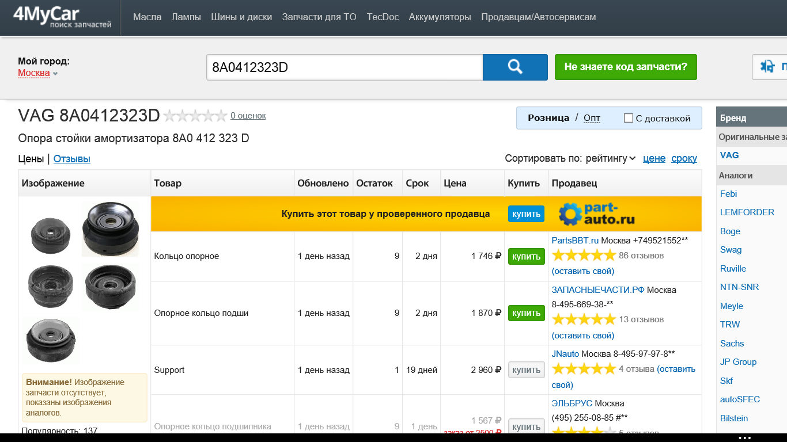Toggle the 'С доставкой' checkbox
The width and height of the screenshot is (787, 442).
[x=629, y=118]
